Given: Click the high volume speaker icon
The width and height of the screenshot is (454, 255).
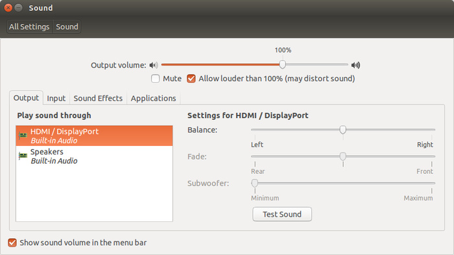Looking at the screenshot, I should coord(355,65).
